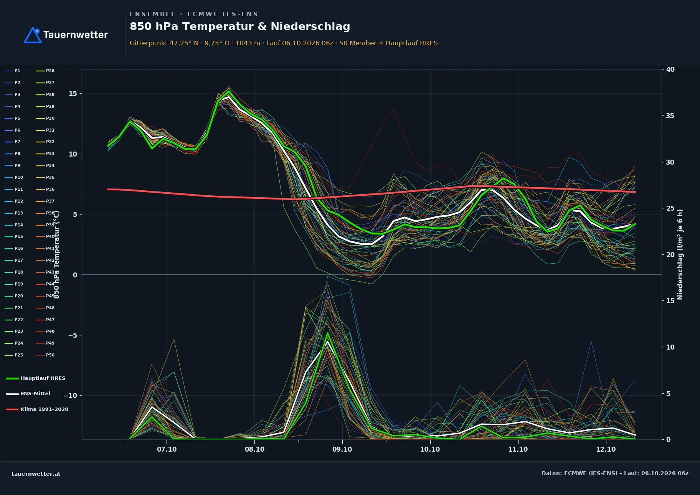This screenshot has height=495, width=700.
Task: Click the Tauernwetter brand name text
Action: point(75,35)
